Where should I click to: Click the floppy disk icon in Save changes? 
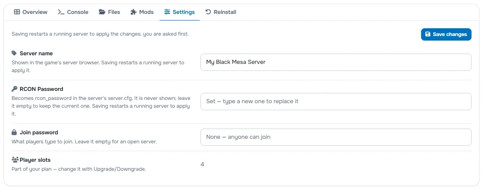(428, 34)
